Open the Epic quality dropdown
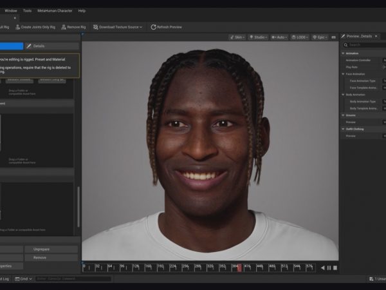386x290 pixels. (320, 37)
